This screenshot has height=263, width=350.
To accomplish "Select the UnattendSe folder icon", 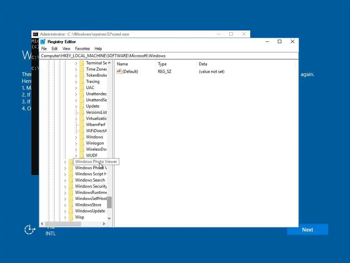I will pyautogui.click(x=82, y=100).
